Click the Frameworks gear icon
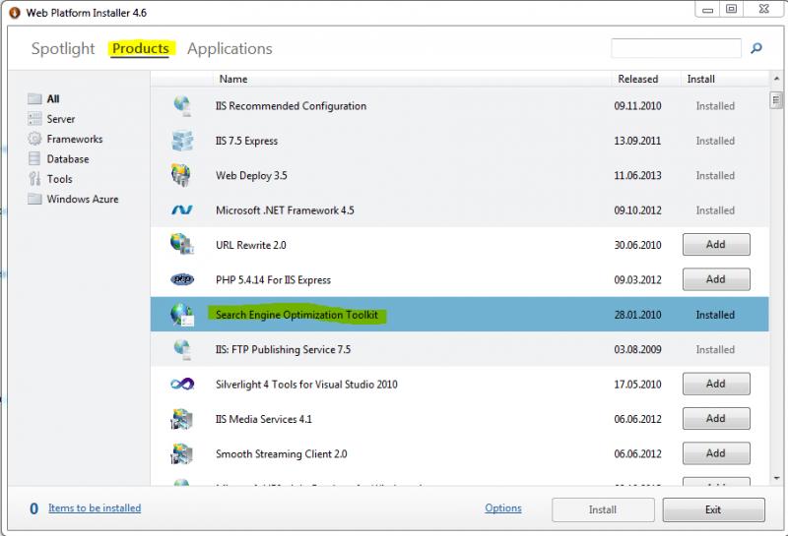The height and width of the screenshot is (536, 788). (x=34, y=139)
